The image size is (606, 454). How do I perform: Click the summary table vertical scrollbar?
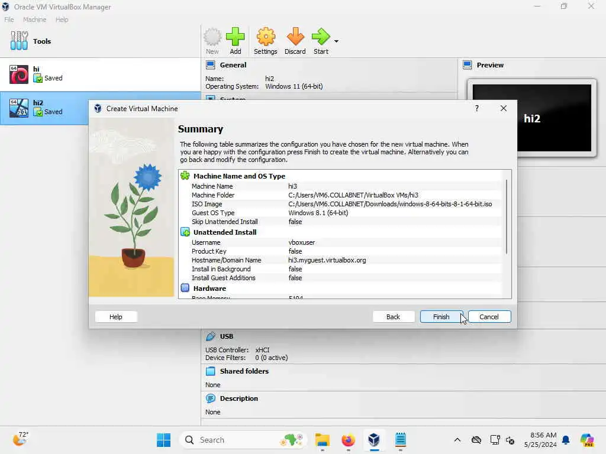click(507, 216)
